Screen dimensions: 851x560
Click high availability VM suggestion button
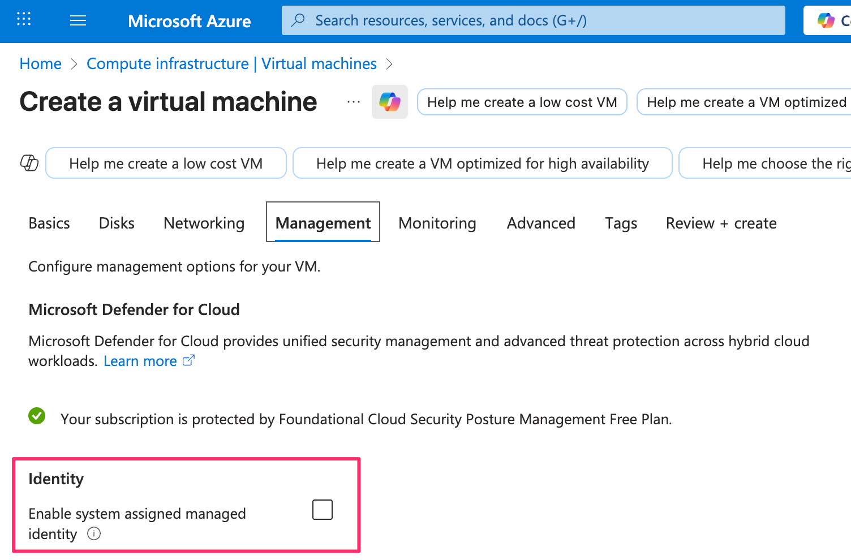[482, 163]
